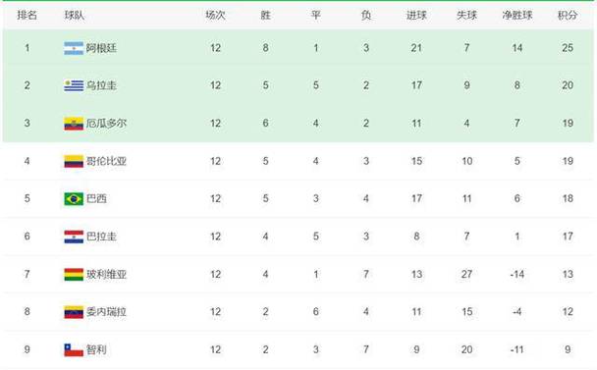597x370 pixels.
Task: Click the 进球 column header
Action: [416, 16]
